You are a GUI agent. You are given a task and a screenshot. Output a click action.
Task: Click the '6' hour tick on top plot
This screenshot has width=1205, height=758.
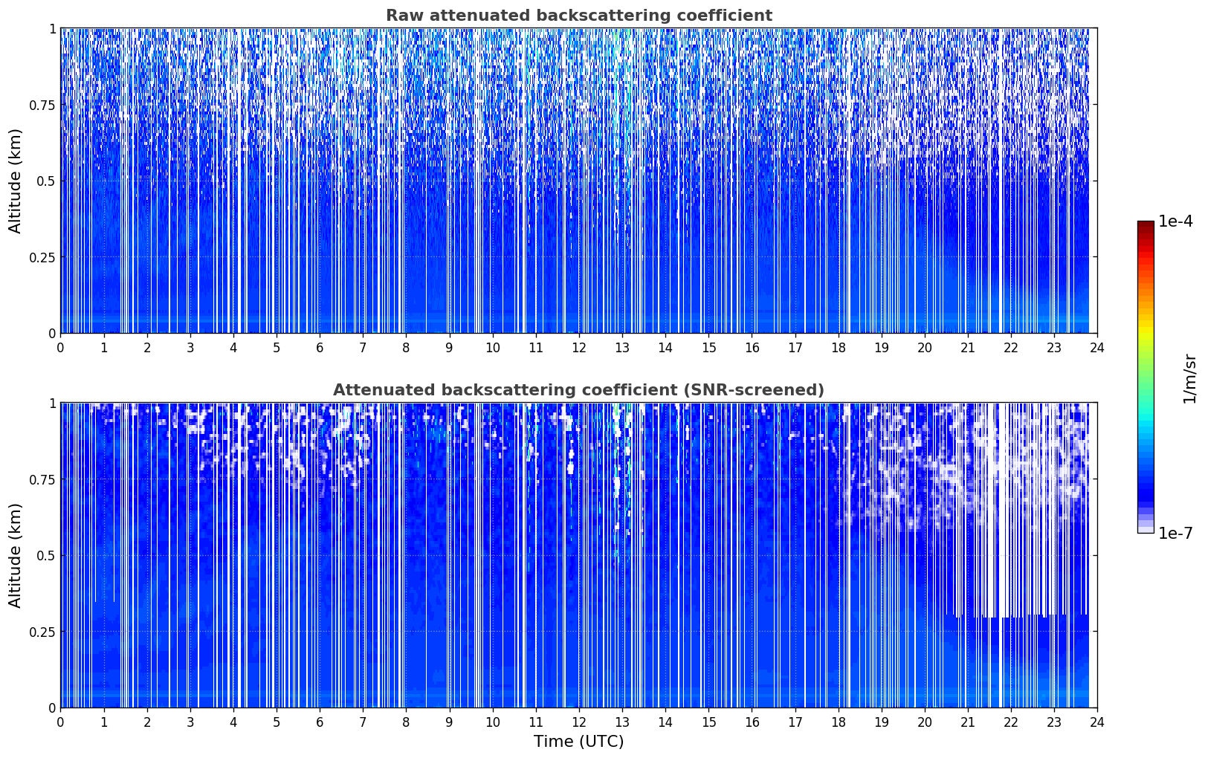[x=320, y=347]
